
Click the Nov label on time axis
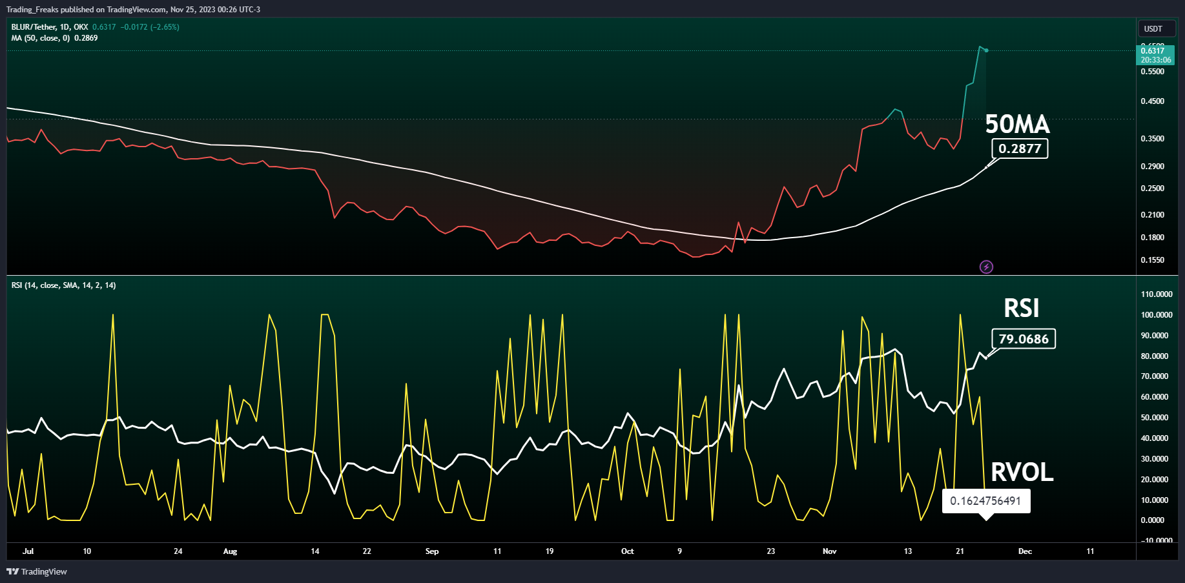(830, 551)
